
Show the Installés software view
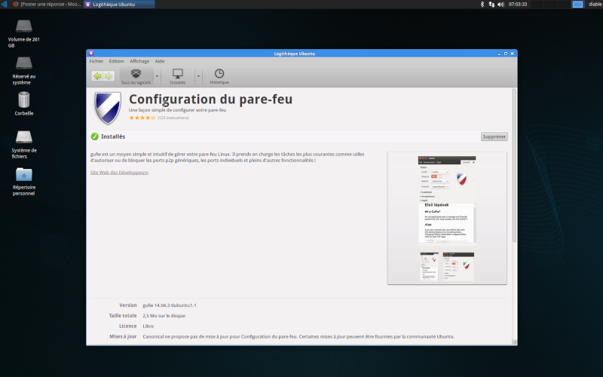[178, 76]
